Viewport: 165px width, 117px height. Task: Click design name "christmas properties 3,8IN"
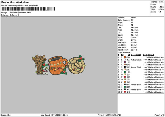tap(21, 13)
